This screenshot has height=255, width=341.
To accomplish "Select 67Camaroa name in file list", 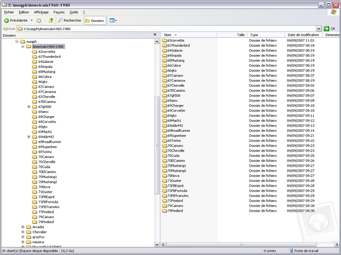I will click(x=176, y=80).
